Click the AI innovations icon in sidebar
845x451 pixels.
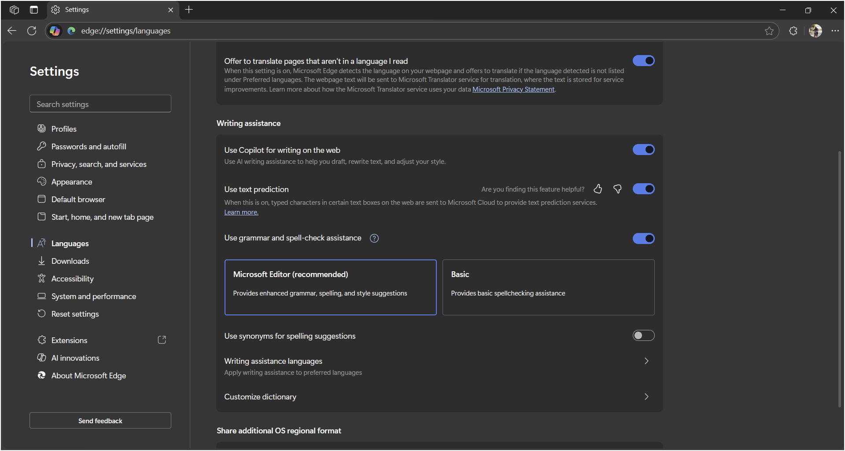[x=41, y=357]
